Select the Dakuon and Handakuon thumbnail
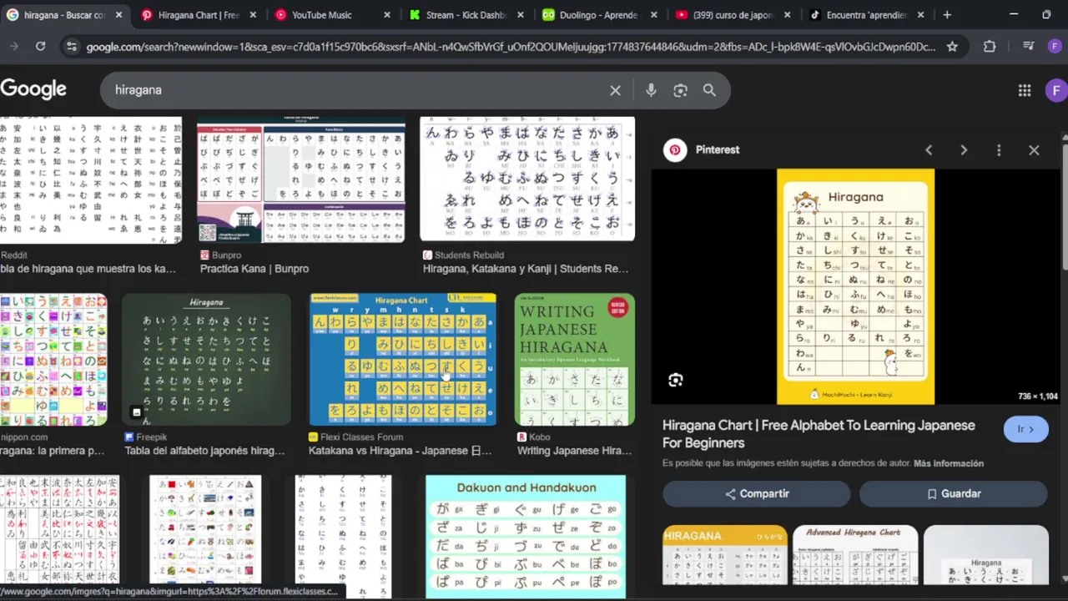The height and width of the screenshot is (601, 1068). click(526, 536)
